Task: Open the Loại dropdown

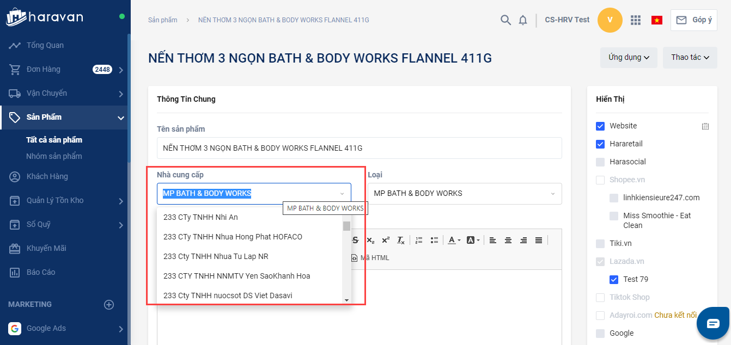Action: click(464, 194)
